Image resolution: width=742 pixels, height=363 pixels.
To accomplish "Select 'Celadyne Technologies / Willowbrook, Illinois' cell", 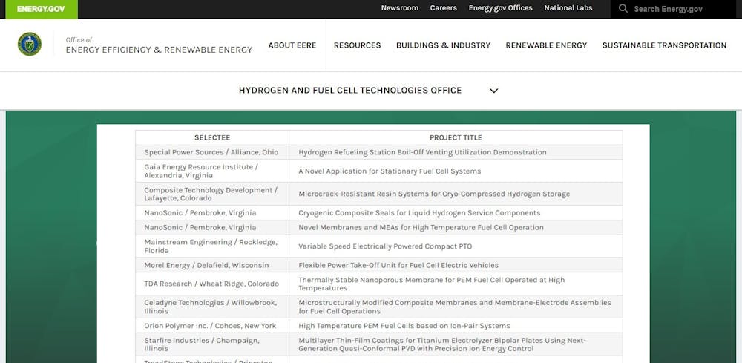I will pyautogui.click(x=212, y=307).
